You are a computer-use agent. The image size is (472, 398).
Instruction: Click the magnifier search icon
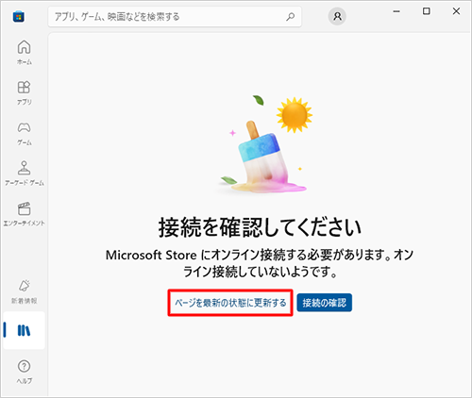[290, 17]
